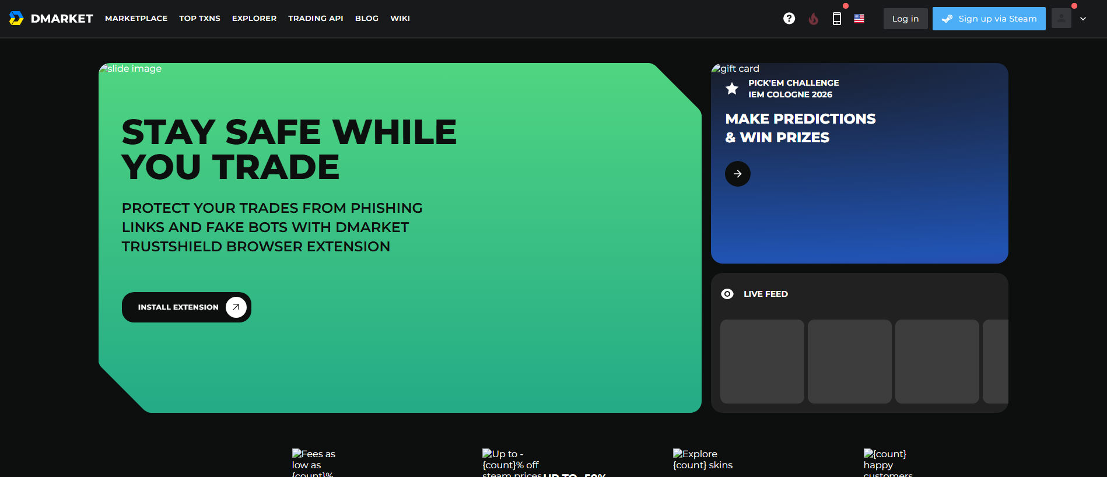
Task: Click "IEM COLOGNE 2026" text
Action: [790, 94]
